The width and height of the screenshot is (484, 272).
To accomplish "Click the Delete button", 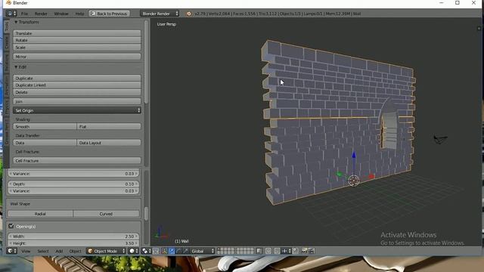I will click(77, 92).
